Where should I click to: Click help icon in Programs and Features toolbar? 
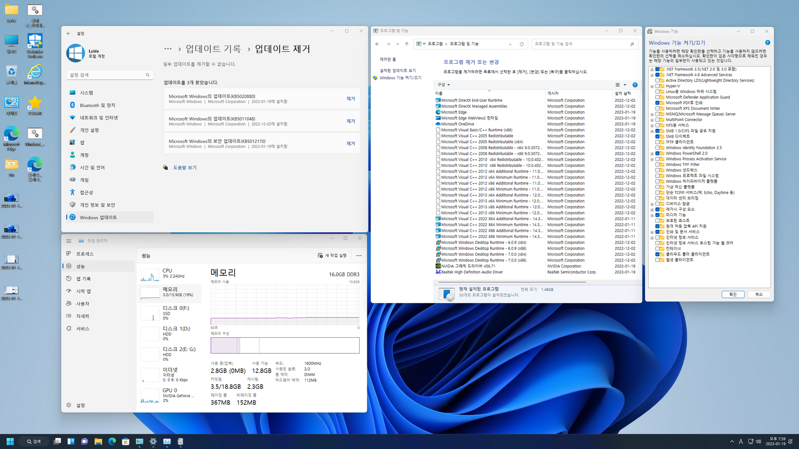[635, 85]
